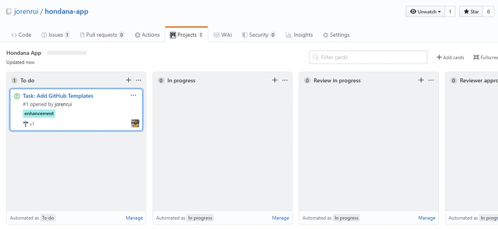Click the repository book icon beside jorenrui
The image size is (498, 229).
(x=9, y=12)
